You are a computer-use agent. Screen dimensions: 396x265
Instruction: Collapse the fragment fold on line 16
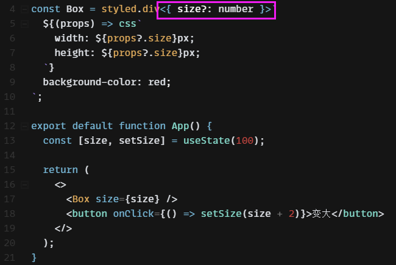[x=24, y=185]
